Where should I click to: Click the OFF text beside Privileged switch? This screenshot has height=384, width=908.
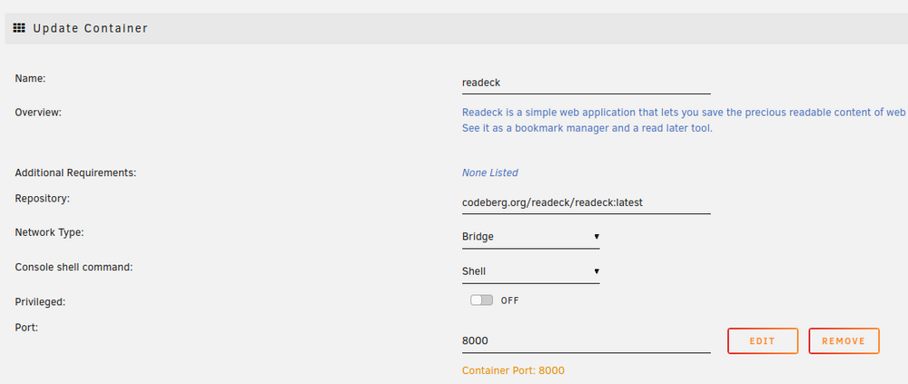pos(509,300)
